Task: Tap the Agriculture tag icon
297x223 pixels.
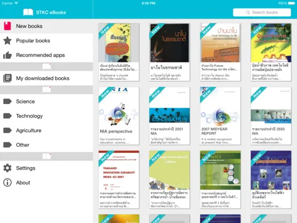Action: coord(7,130)
